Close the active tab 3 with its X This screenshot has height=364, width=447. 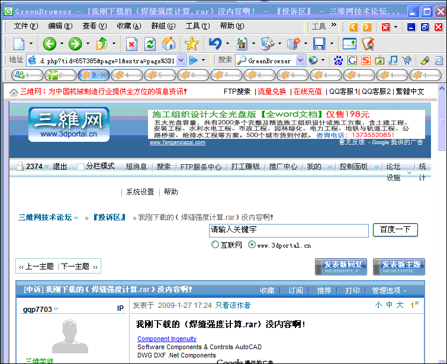click(103, 75)
